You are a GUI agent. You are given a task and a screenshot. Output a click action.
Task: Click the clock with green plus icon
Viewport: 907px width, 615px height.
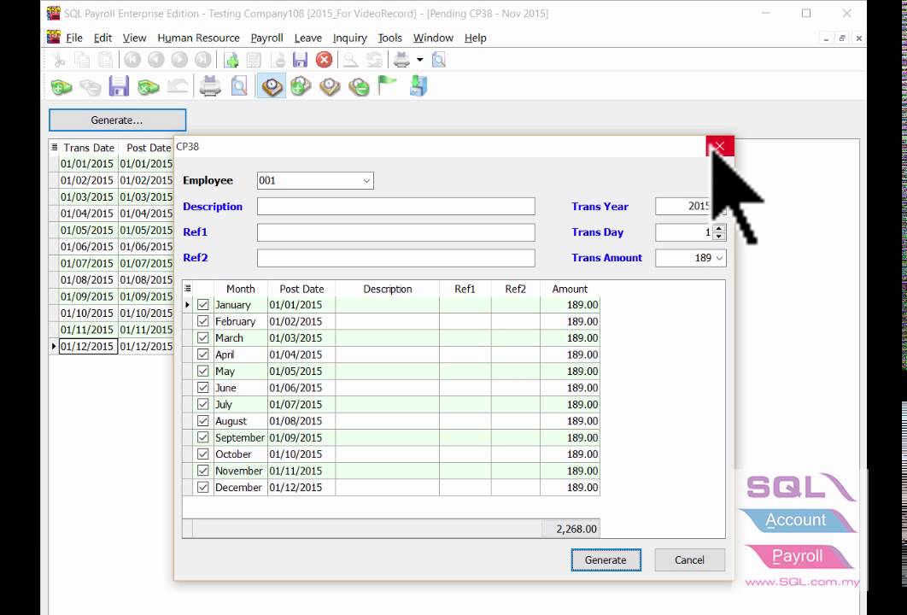coord(301,87)
